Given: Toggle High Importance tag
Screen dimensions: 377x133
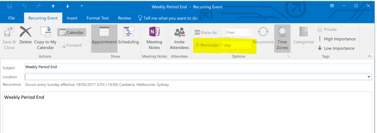Looking at the screenshot, I should coord(336,39).
